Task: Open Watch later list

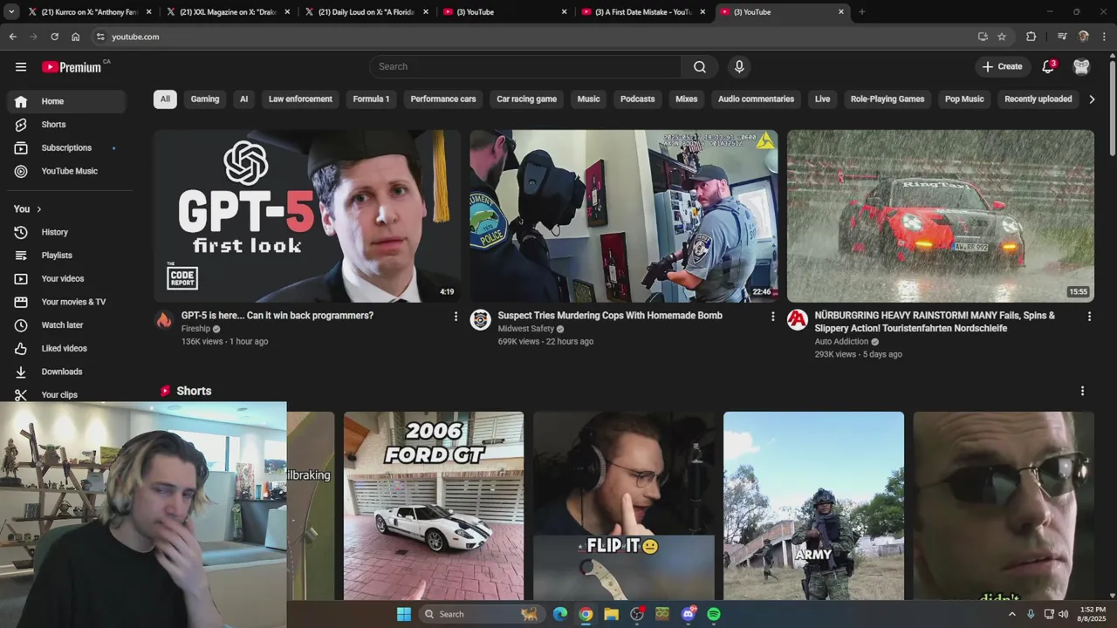Action: [66, 325]
